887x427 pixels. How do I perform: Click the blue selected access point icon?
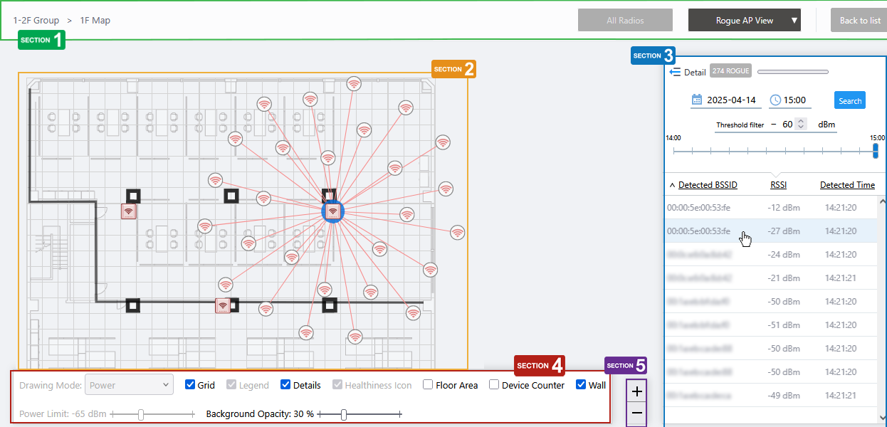[332, 211]
